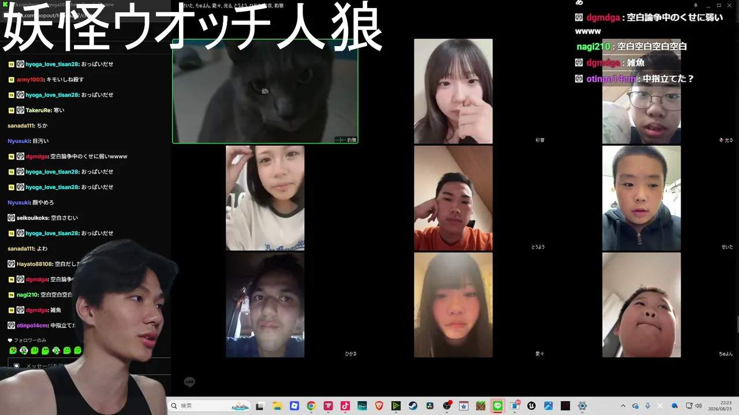The image size is (739, 415).
Task: Open DaVinci Resolve from the taskbar
Action: tap(430, 406)
